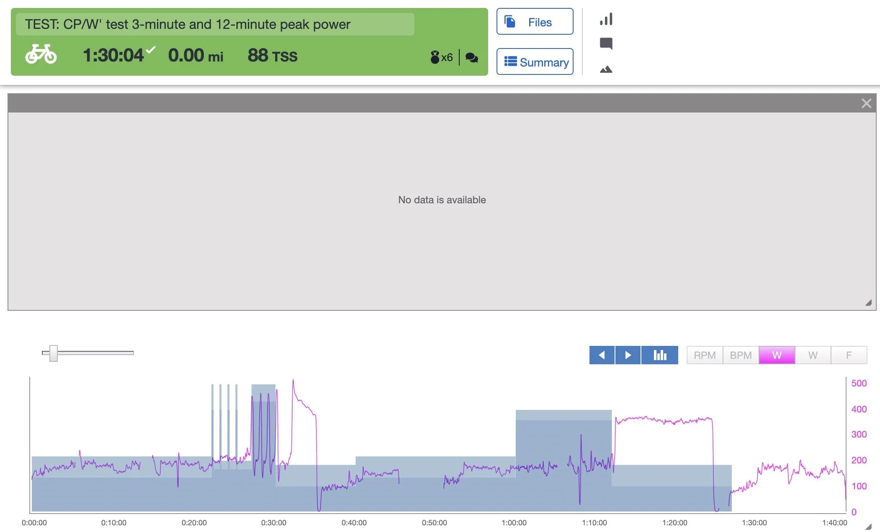Open the medals x6 icon

pyautogui.click(x=442, y=57)
